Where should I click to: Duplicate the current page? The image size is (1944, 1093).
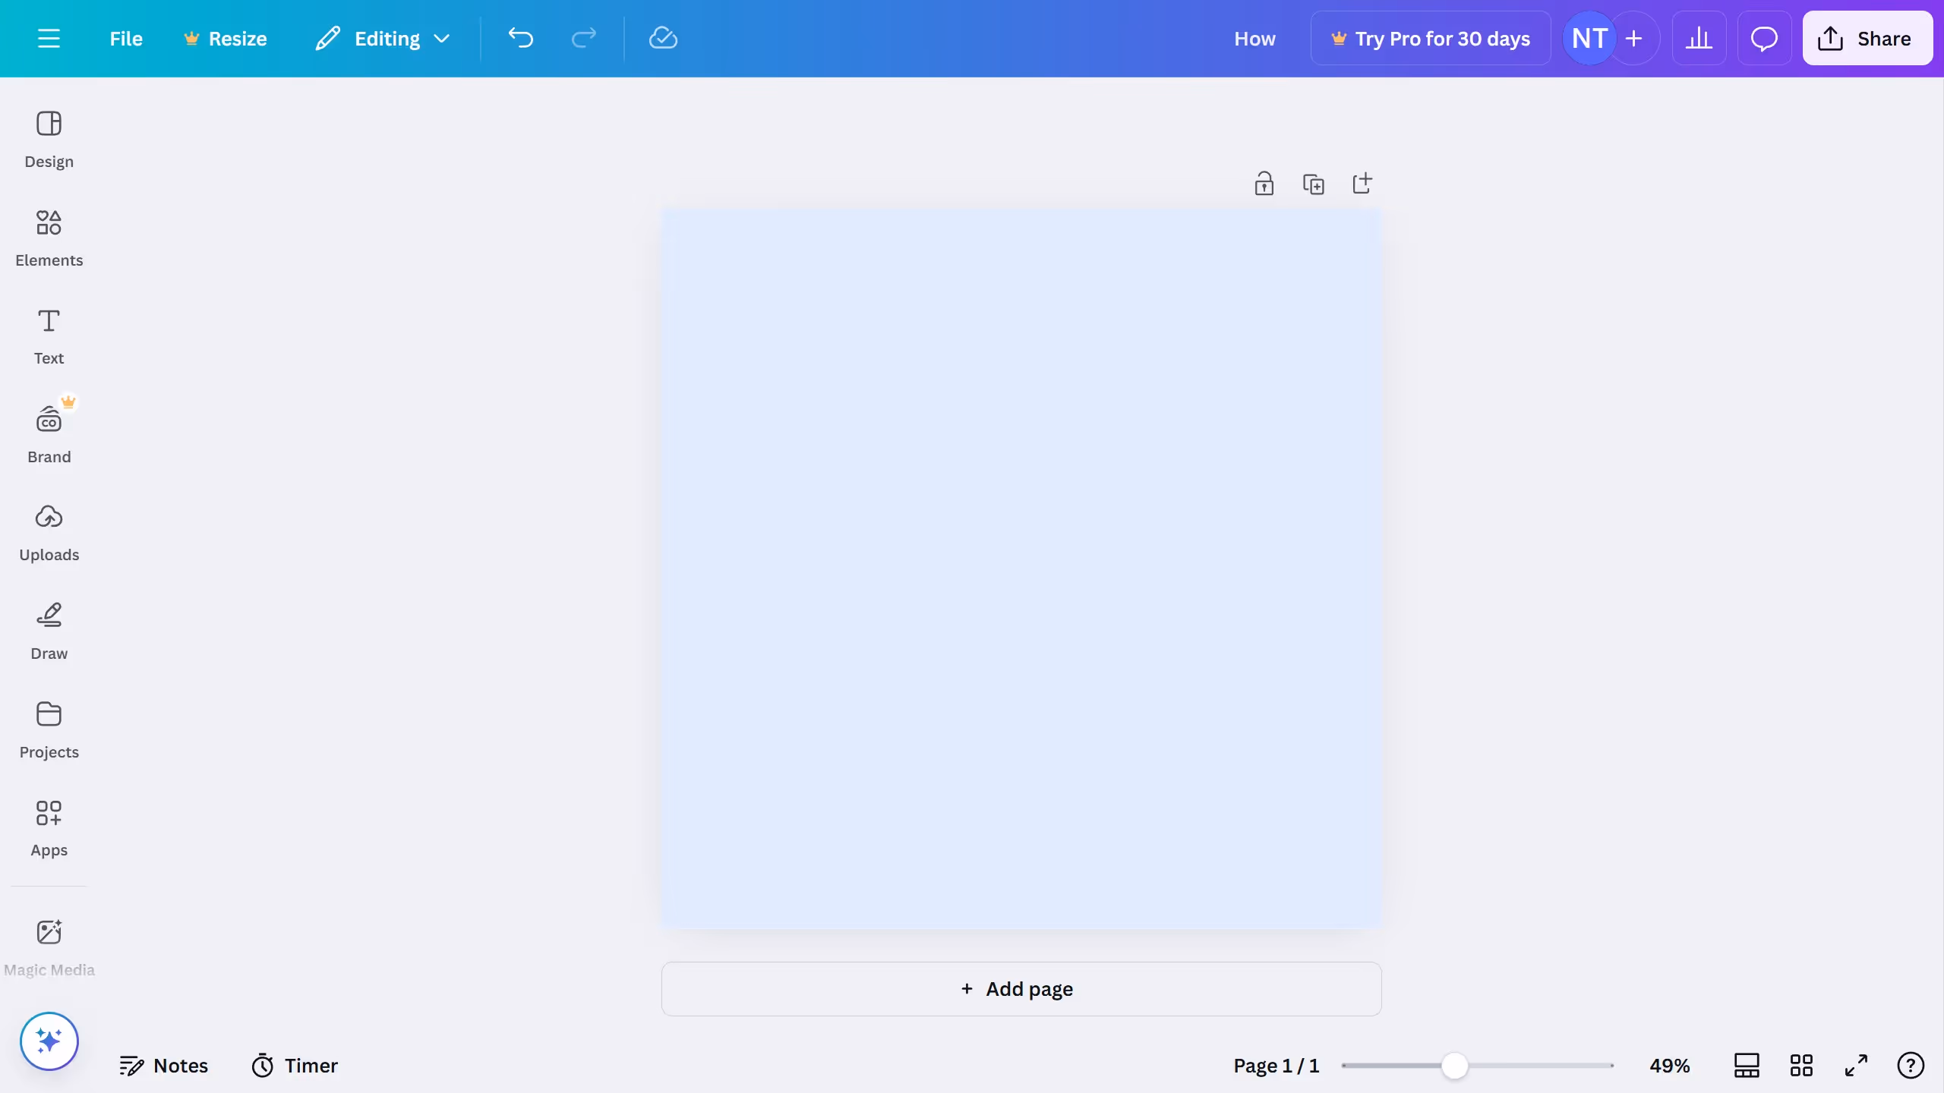click(1314, 183)
